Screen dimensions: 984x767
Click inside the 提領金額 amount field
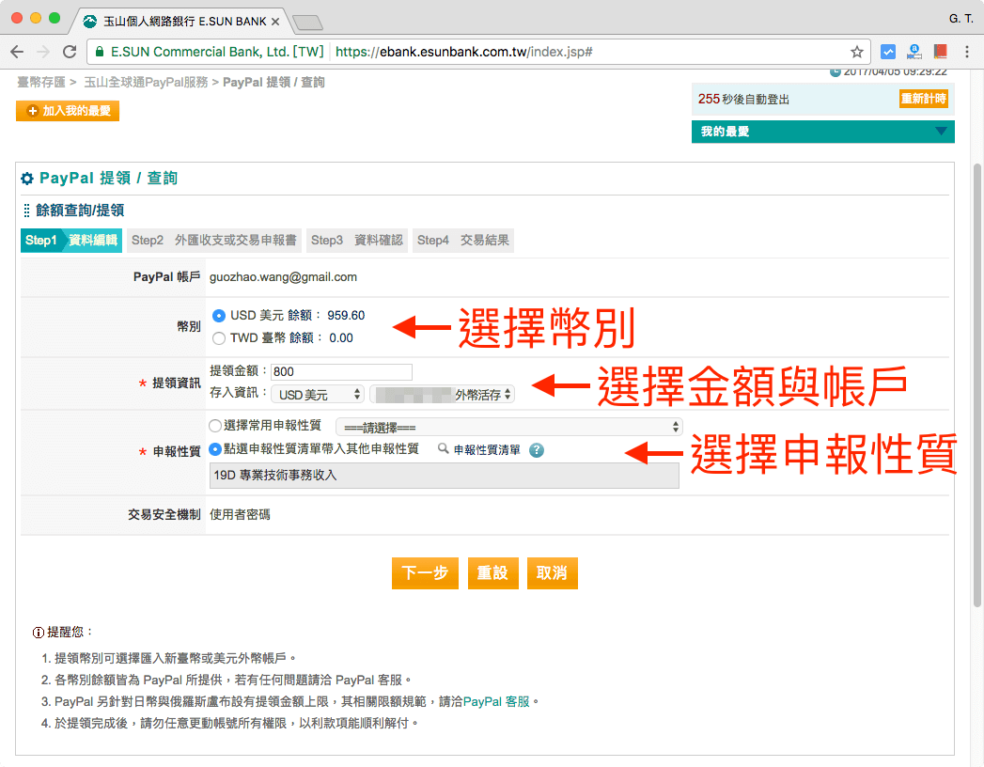pos(341,371)
